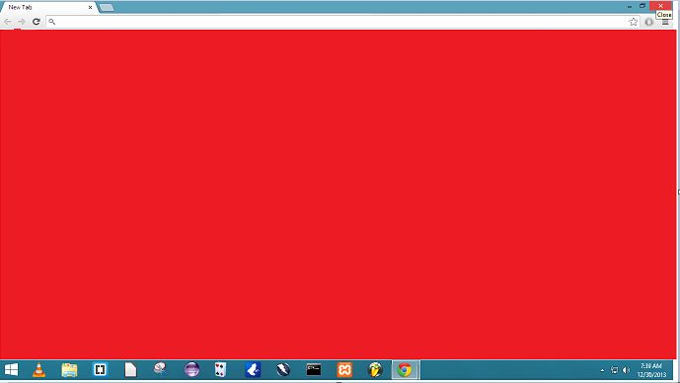Show hidden system tray icons

[602, 370]
